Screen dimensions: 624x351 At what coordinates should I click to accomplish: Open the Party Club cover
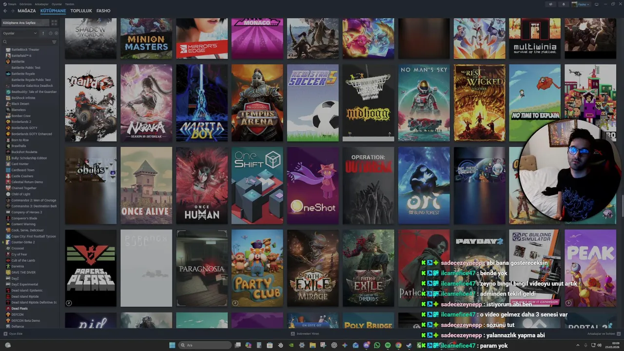(257, 269)
